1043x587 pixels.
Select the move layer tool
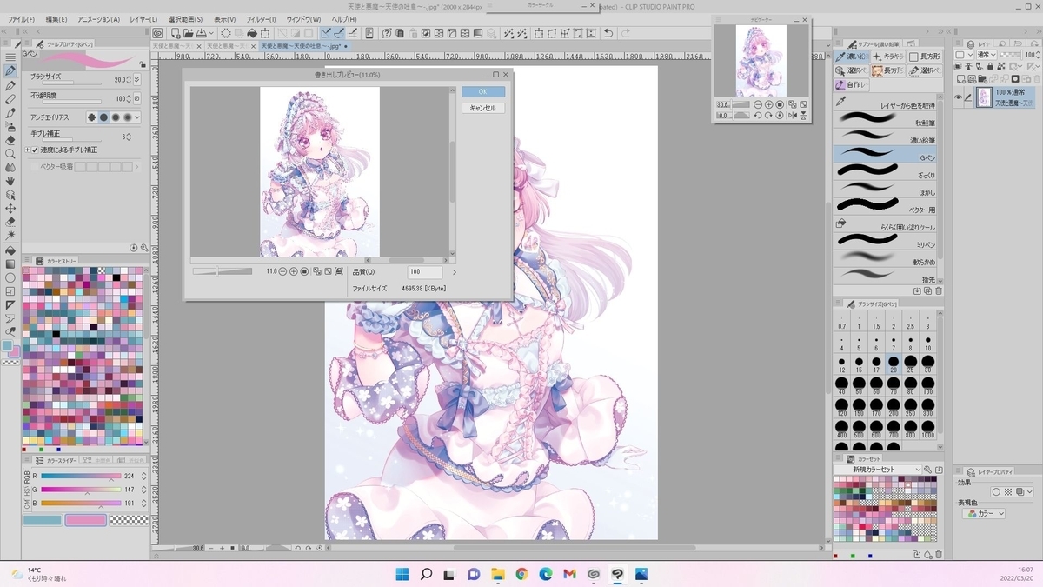10,209
